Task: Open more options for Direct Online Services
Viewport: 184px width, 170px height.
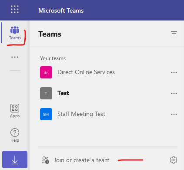Action: (174, 72)
